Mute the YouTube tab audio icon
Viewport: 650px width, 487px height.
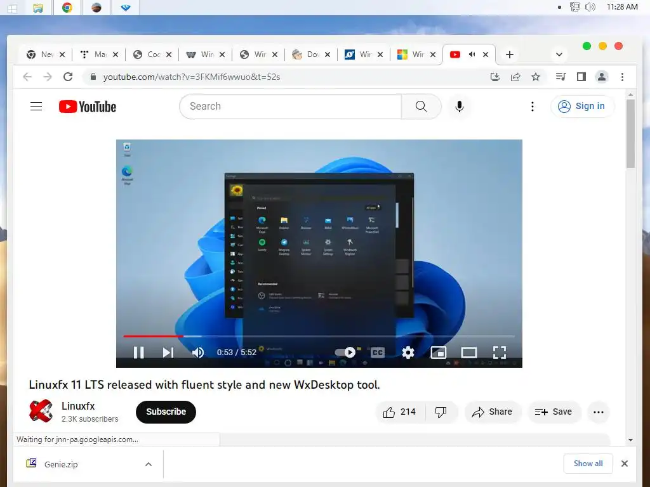[472, 55]
